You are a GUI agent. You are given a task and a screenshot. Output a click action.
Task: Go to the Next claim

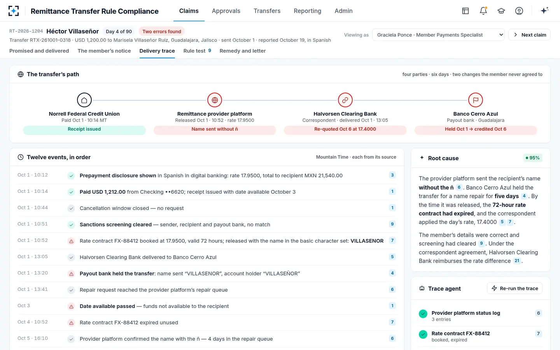coord(529,35)
